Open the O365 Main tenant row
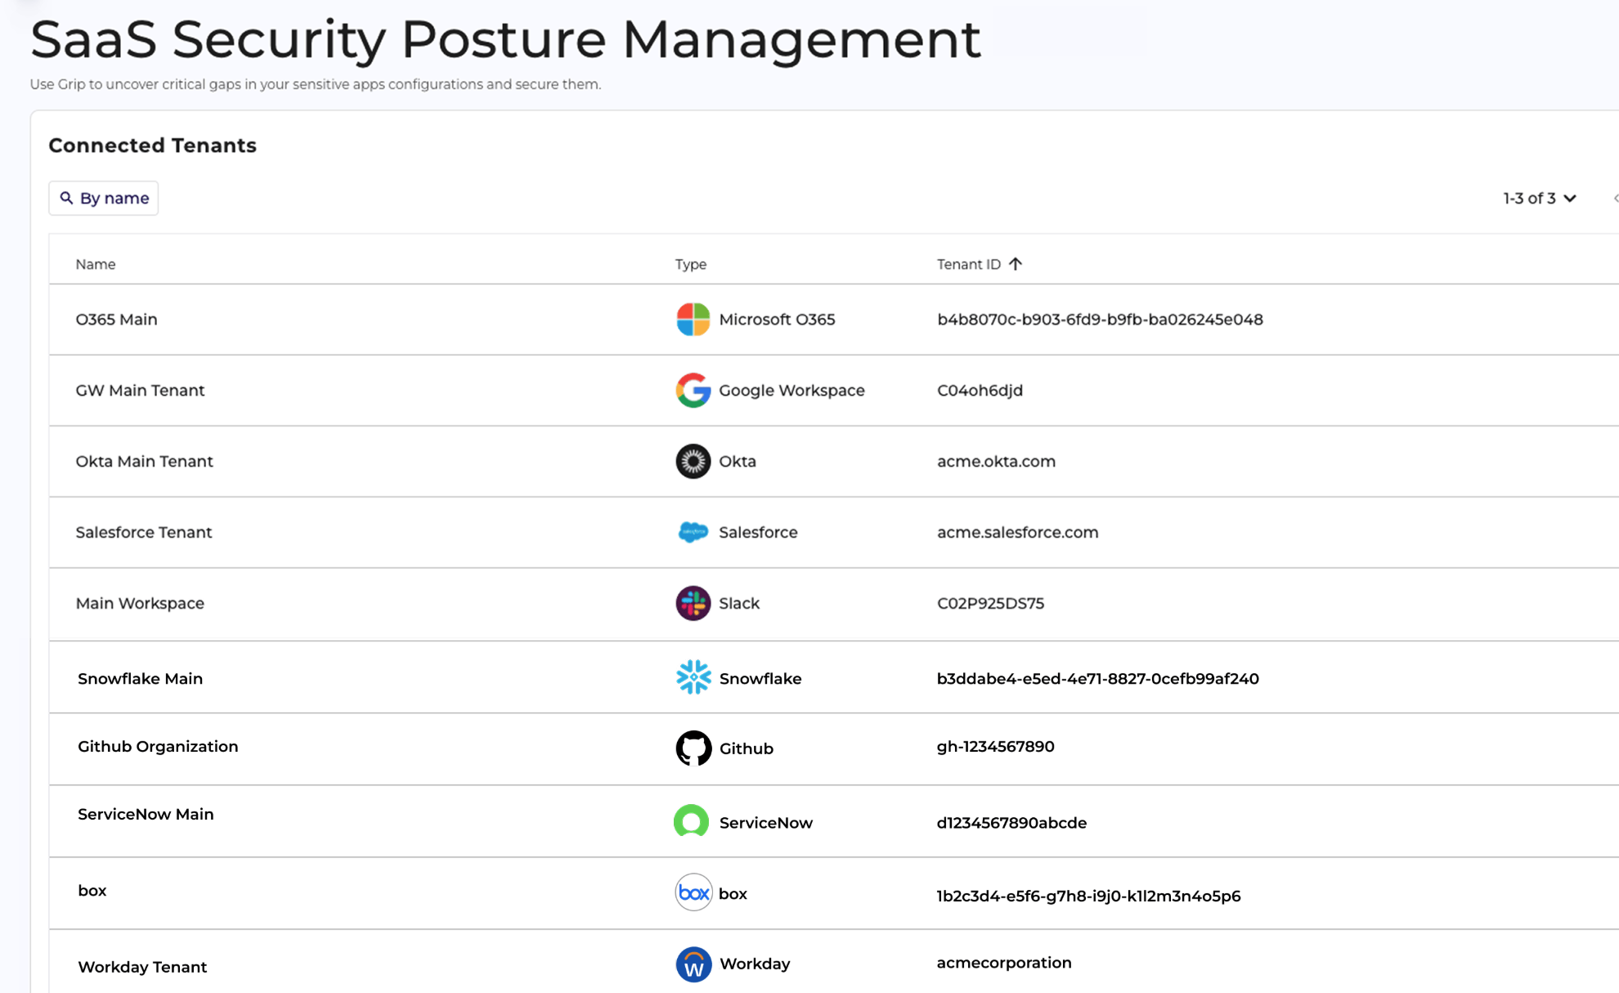Viewport: 1619px width, 993px height. coord(834,320)
